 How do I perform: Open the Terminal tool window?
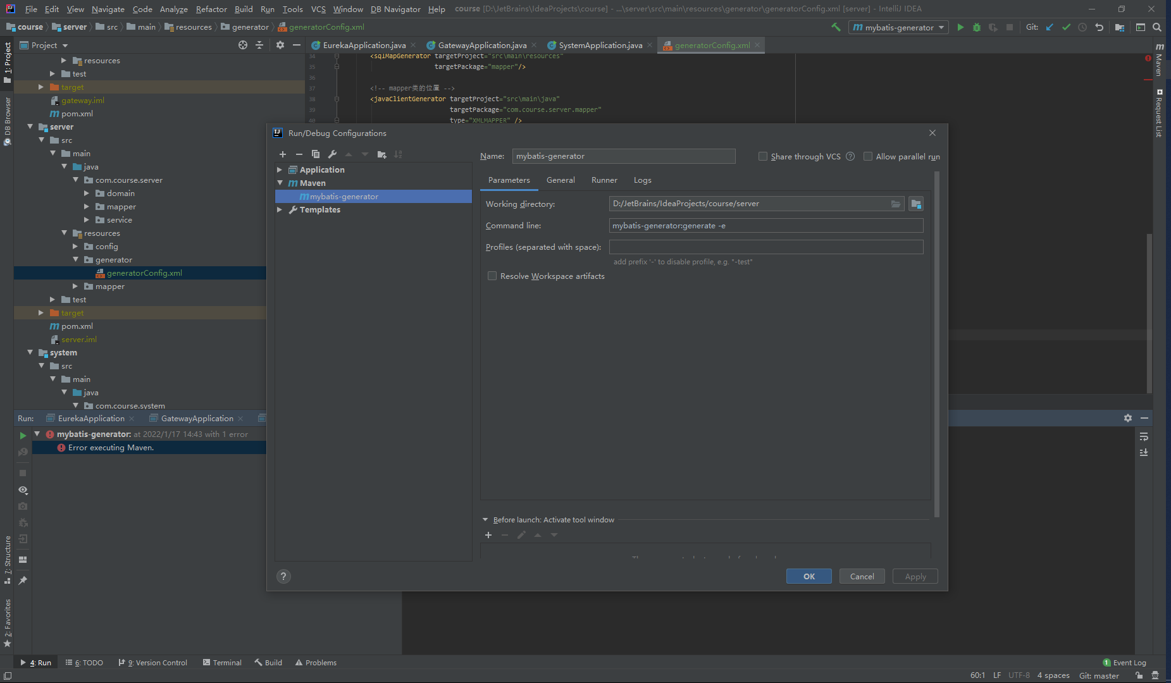pos(222,662)
